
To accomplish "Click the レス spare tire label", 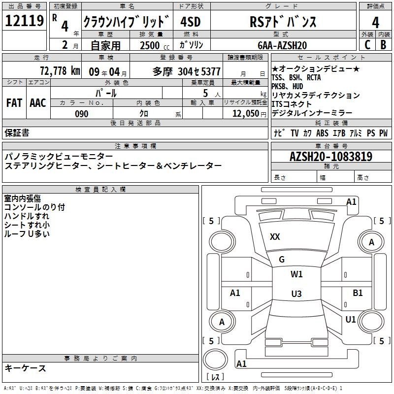I will click(215, 377).
